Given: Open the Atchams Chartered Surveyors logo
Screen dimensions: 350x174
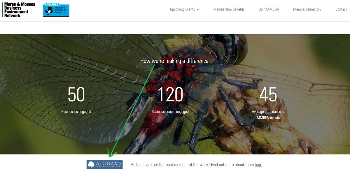Looking at the screenshot, I should [x=104, y=164].
